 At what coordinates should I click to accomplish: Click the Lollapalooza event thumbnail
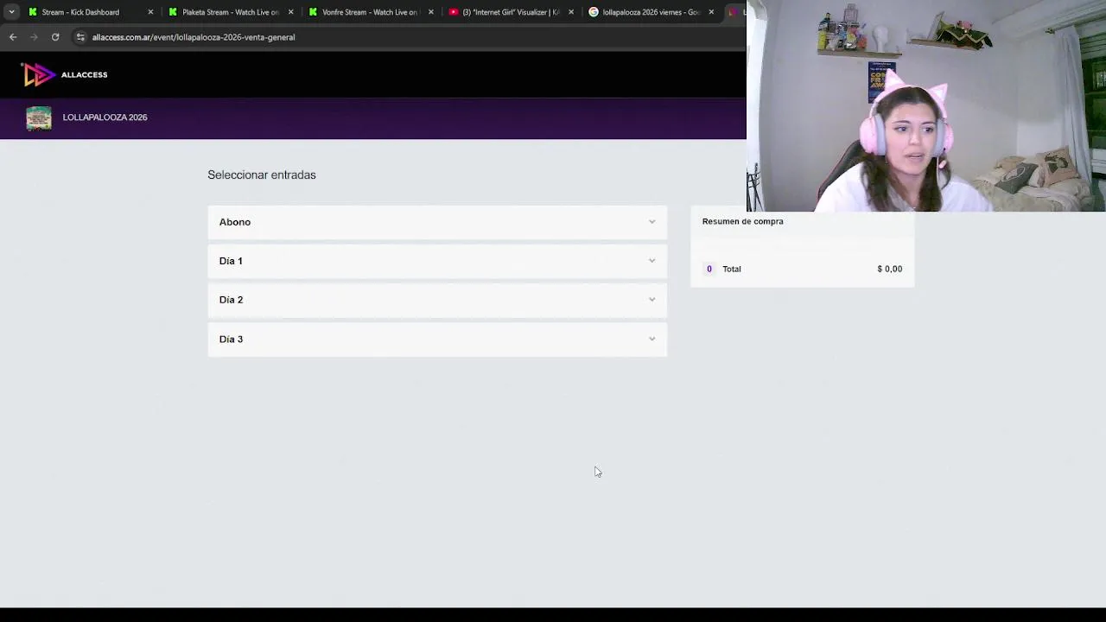39,118
